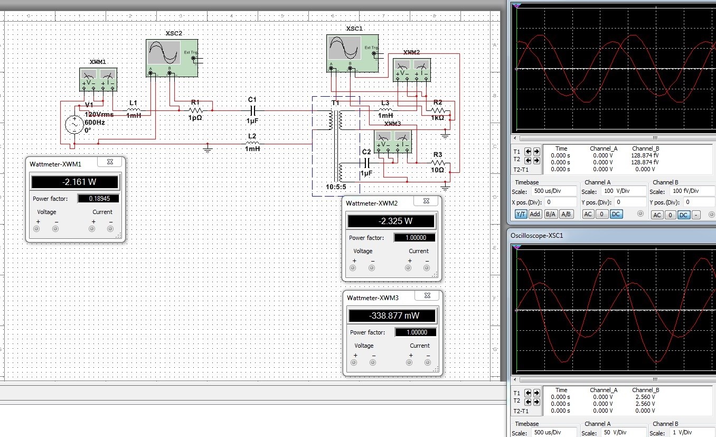Viewport: 716px width, 437px height.
Task: Select resistor R3 symbol
Action: (438, 163)
